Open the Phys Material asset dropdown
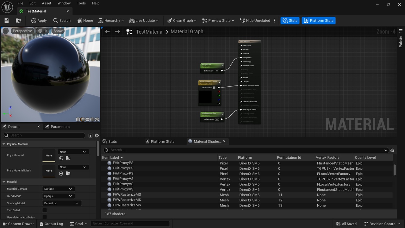 tap(73, 152)
